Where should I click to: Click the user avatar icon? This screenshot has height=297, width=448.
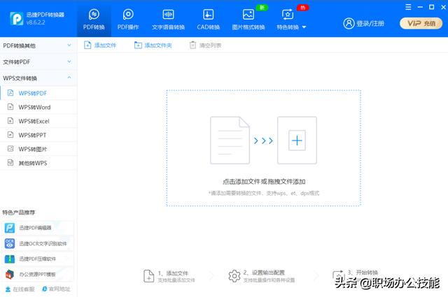(349, 23)
